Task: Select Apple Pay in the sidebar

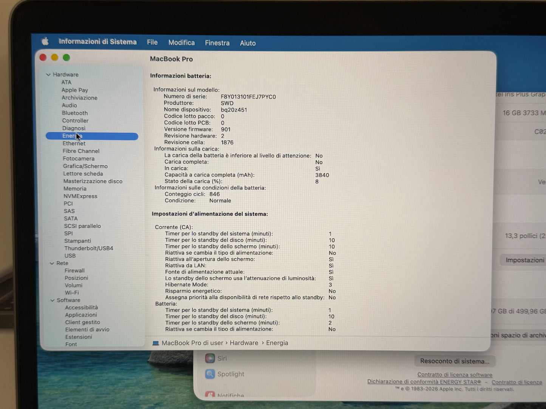Action: point(75,90)
